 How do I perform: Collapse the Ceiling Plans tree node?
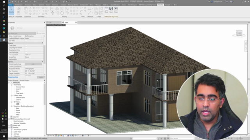[x=12, y=96]
